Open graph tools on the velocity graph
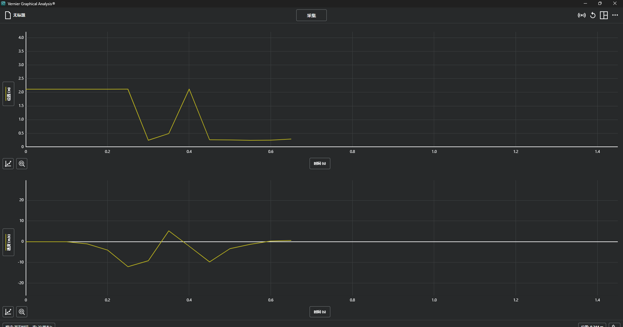Screen dimensions: 623x327 (8, 312)
